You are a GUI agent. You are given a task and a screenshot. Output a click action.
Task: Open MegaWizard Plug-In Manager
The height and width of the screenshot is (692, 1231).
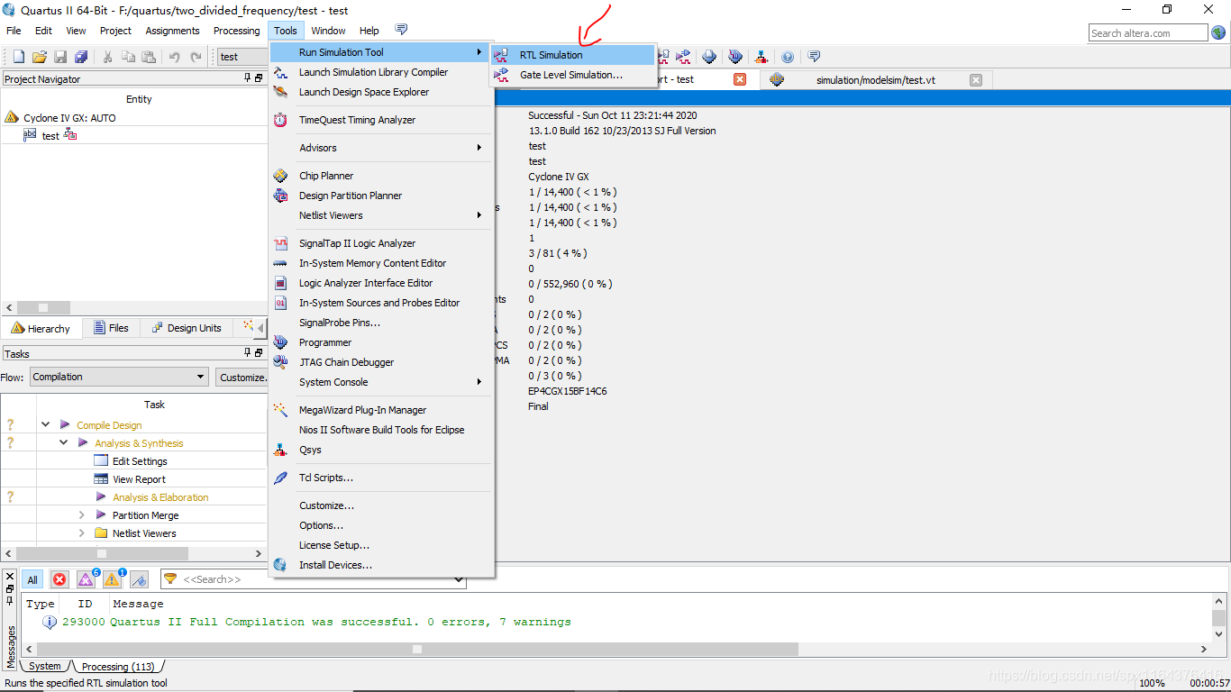(x=381, y=410)
